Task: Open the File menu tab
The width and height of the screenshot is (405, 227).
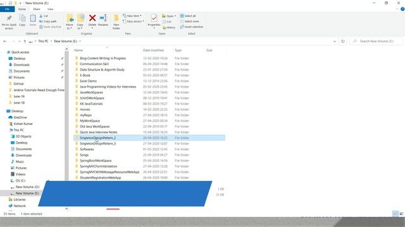Action: point(7,9)
